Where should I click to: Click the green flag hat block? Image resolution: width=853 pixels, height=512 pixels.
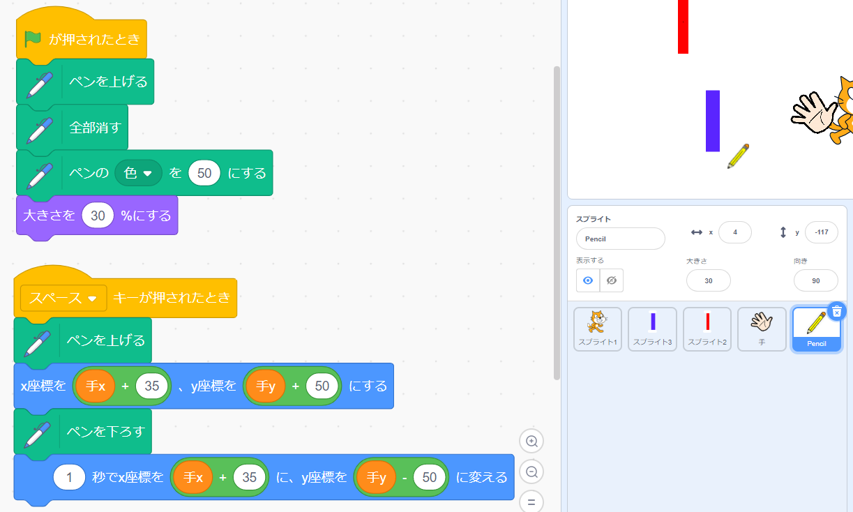pyautogui.click(x=81, y=39)
